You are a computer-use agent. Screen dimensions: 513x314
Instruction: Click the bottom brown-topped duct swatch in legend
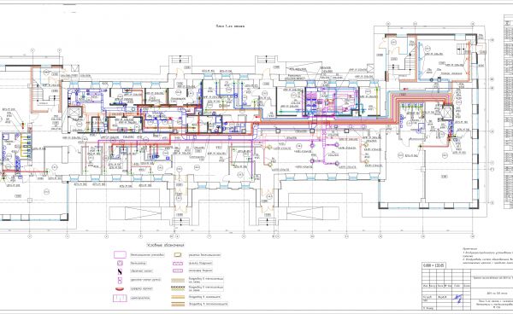[179, 305]
